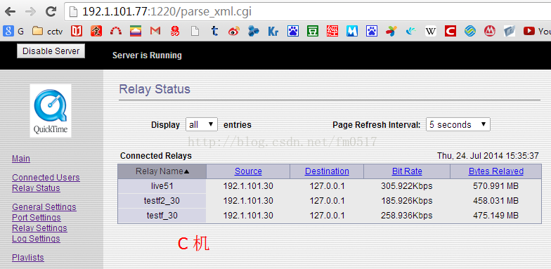This screenshot has height=269, width=551.
Task: Go to the Main page link
Action: point(21,159)
